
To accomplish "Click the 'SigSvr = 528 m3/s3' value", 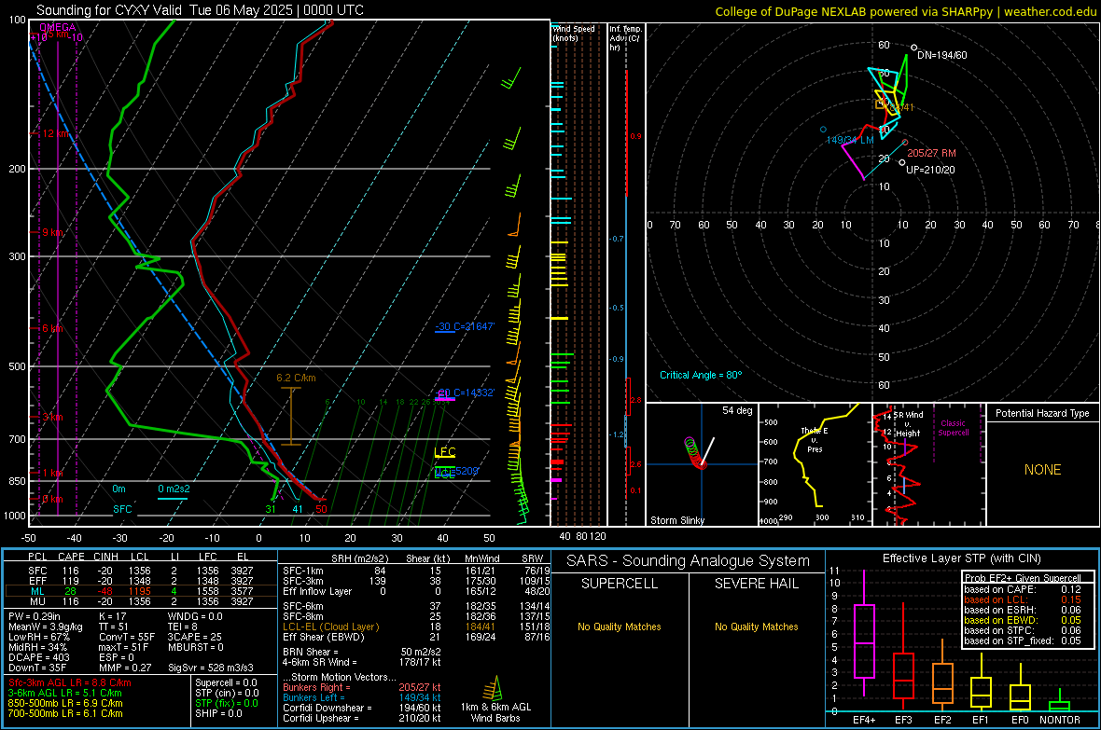I will [211, 668].
